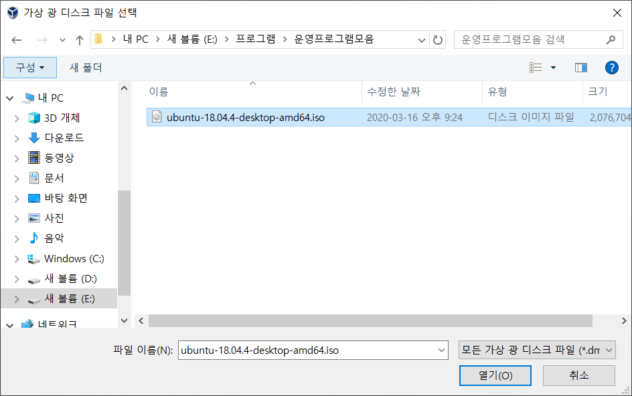
Task: Open the 문서 folder
Action: [54, 178]
